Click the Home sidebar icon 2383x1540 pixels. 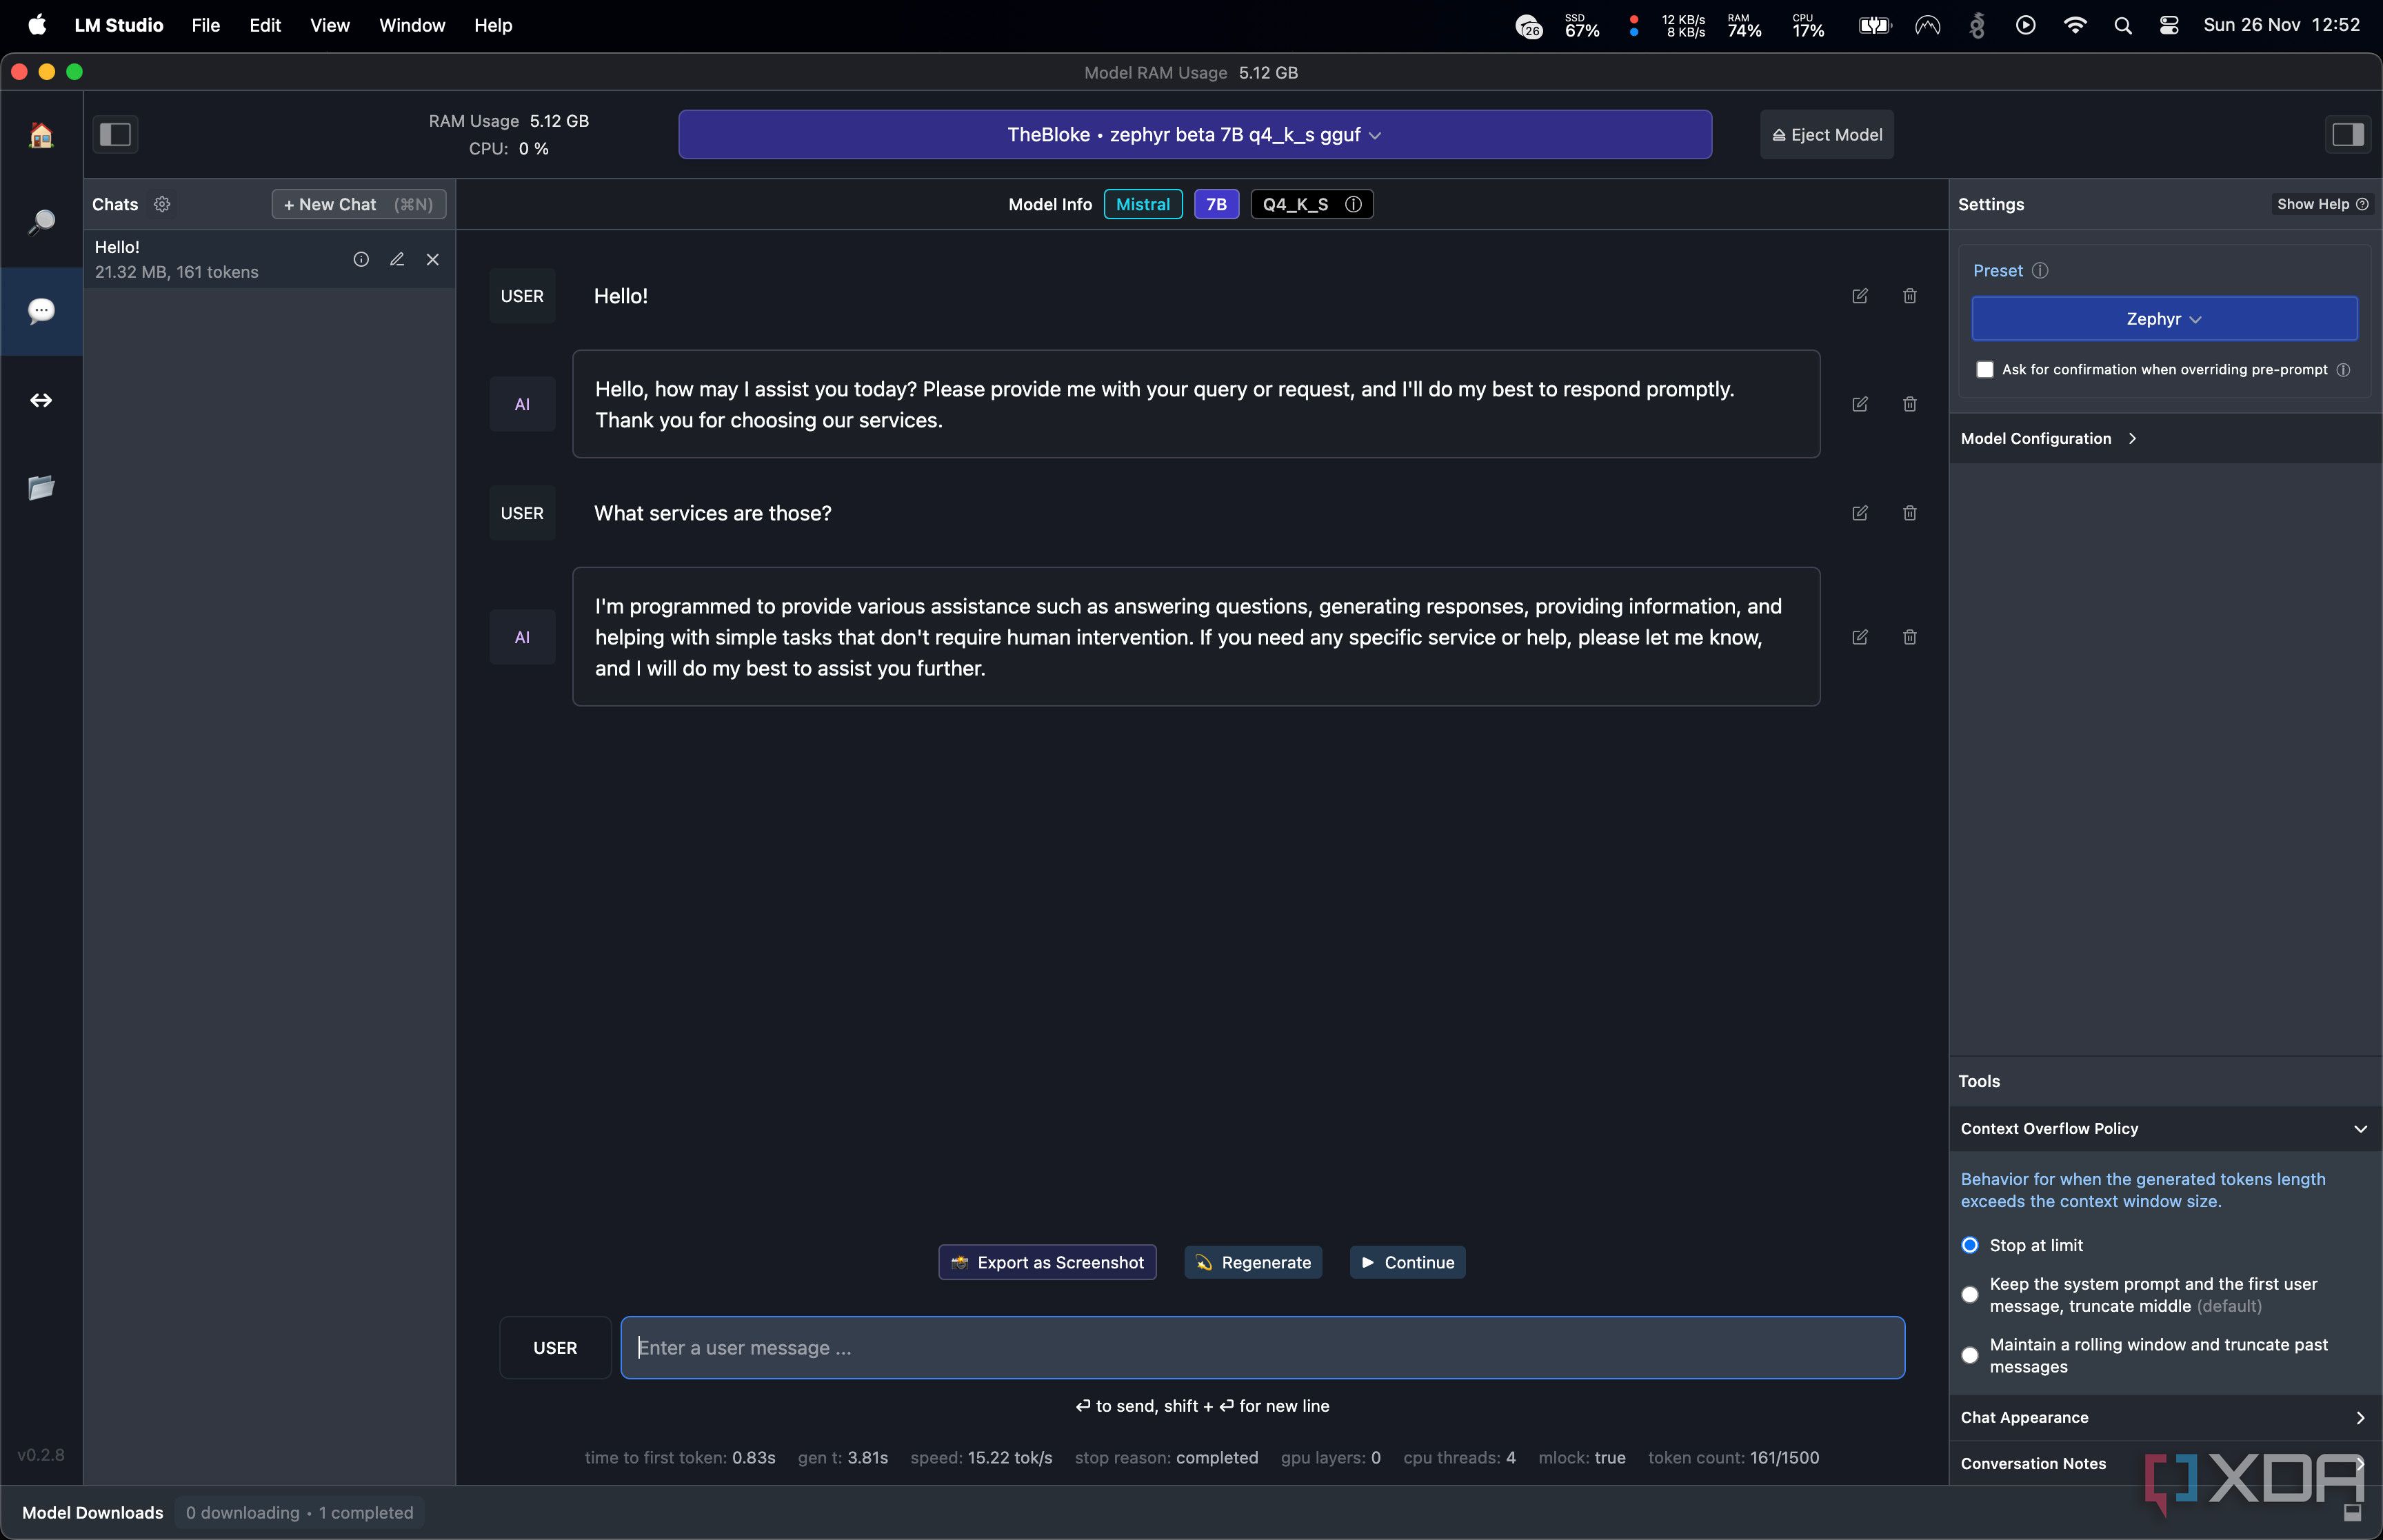click(x=40, y=134)
